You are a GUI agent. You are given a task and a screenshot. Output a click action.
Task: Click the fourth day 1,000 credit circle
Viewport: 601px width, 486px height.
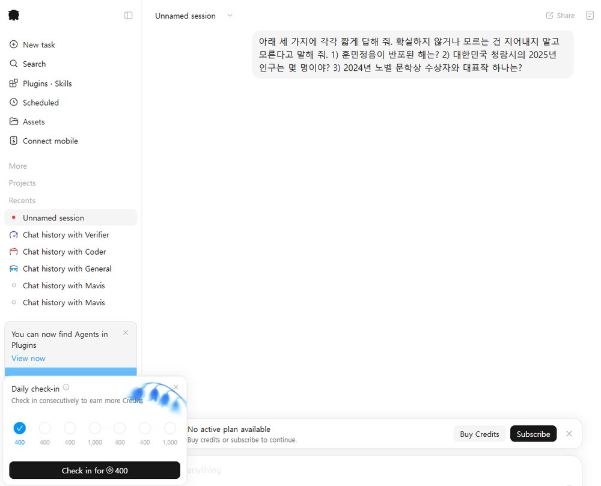[x=95, y=428]
